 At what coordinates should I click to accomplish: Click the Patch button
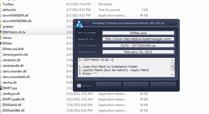click(109, 86)
